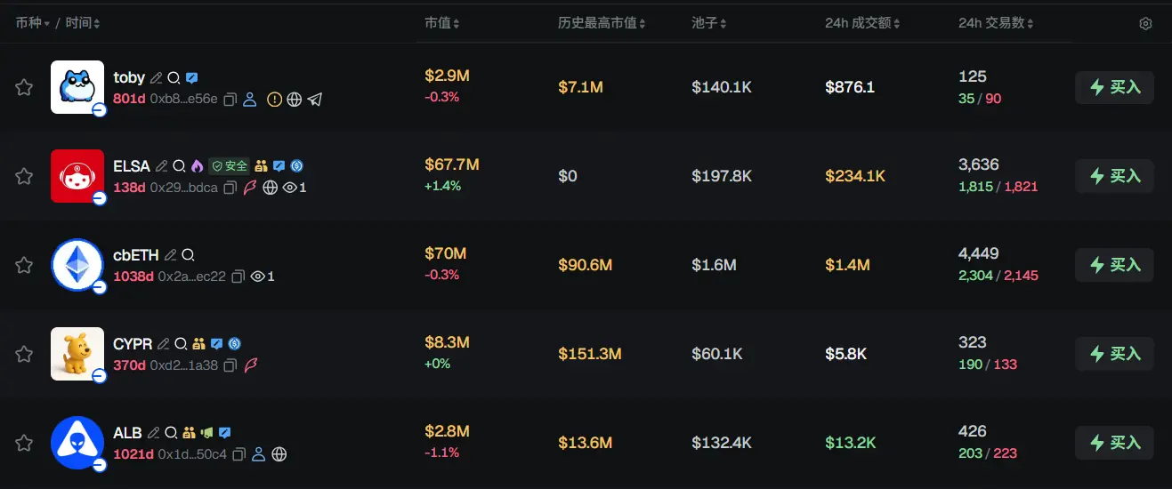Viewport: 1172px width, 489px height.
Task: Click toby 24h trade count 125
Action: (x=973, y=76)
